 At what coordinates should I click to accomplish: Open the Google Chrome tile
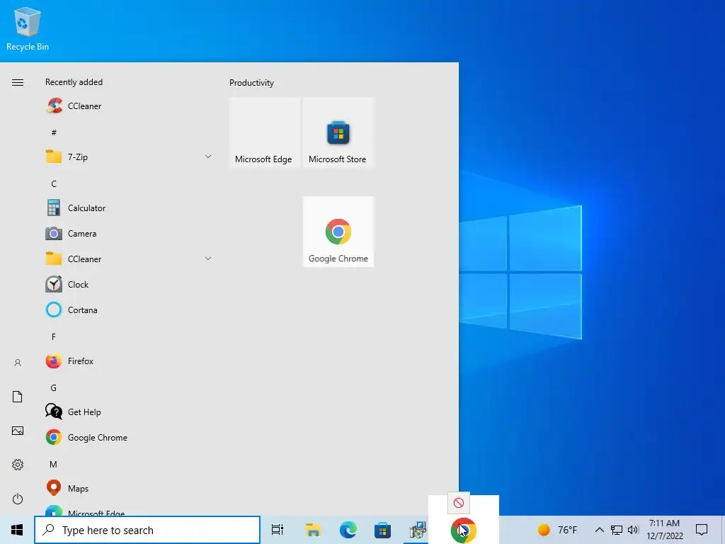[338, 232]
